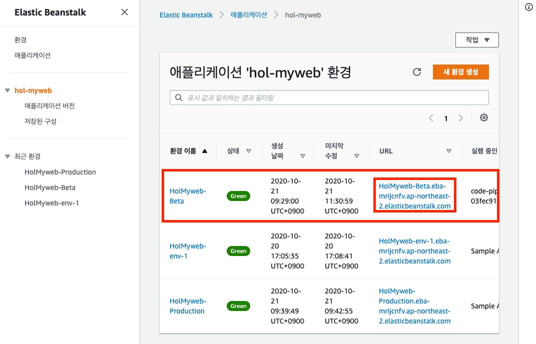Click the info icon at top right

(x=529, y=7)
